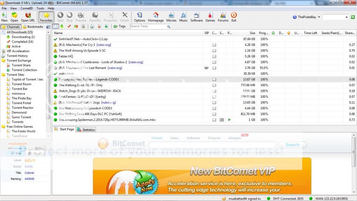
Task: Click the Stop task toolbar icon
Action: click(x=69, y=17)
